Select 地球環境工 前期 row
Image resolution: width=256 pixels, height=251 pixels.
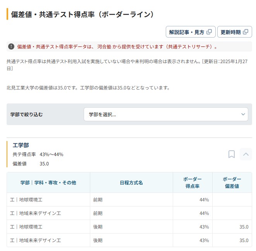129,199
